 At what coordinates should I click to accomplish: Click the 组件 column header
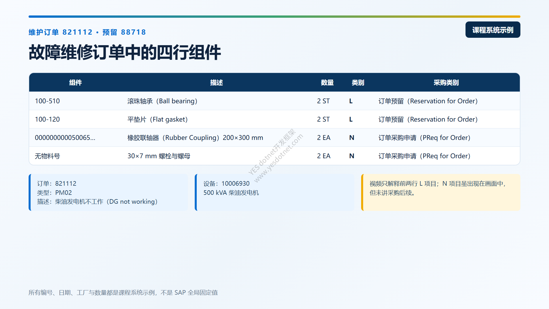[75, 83]
